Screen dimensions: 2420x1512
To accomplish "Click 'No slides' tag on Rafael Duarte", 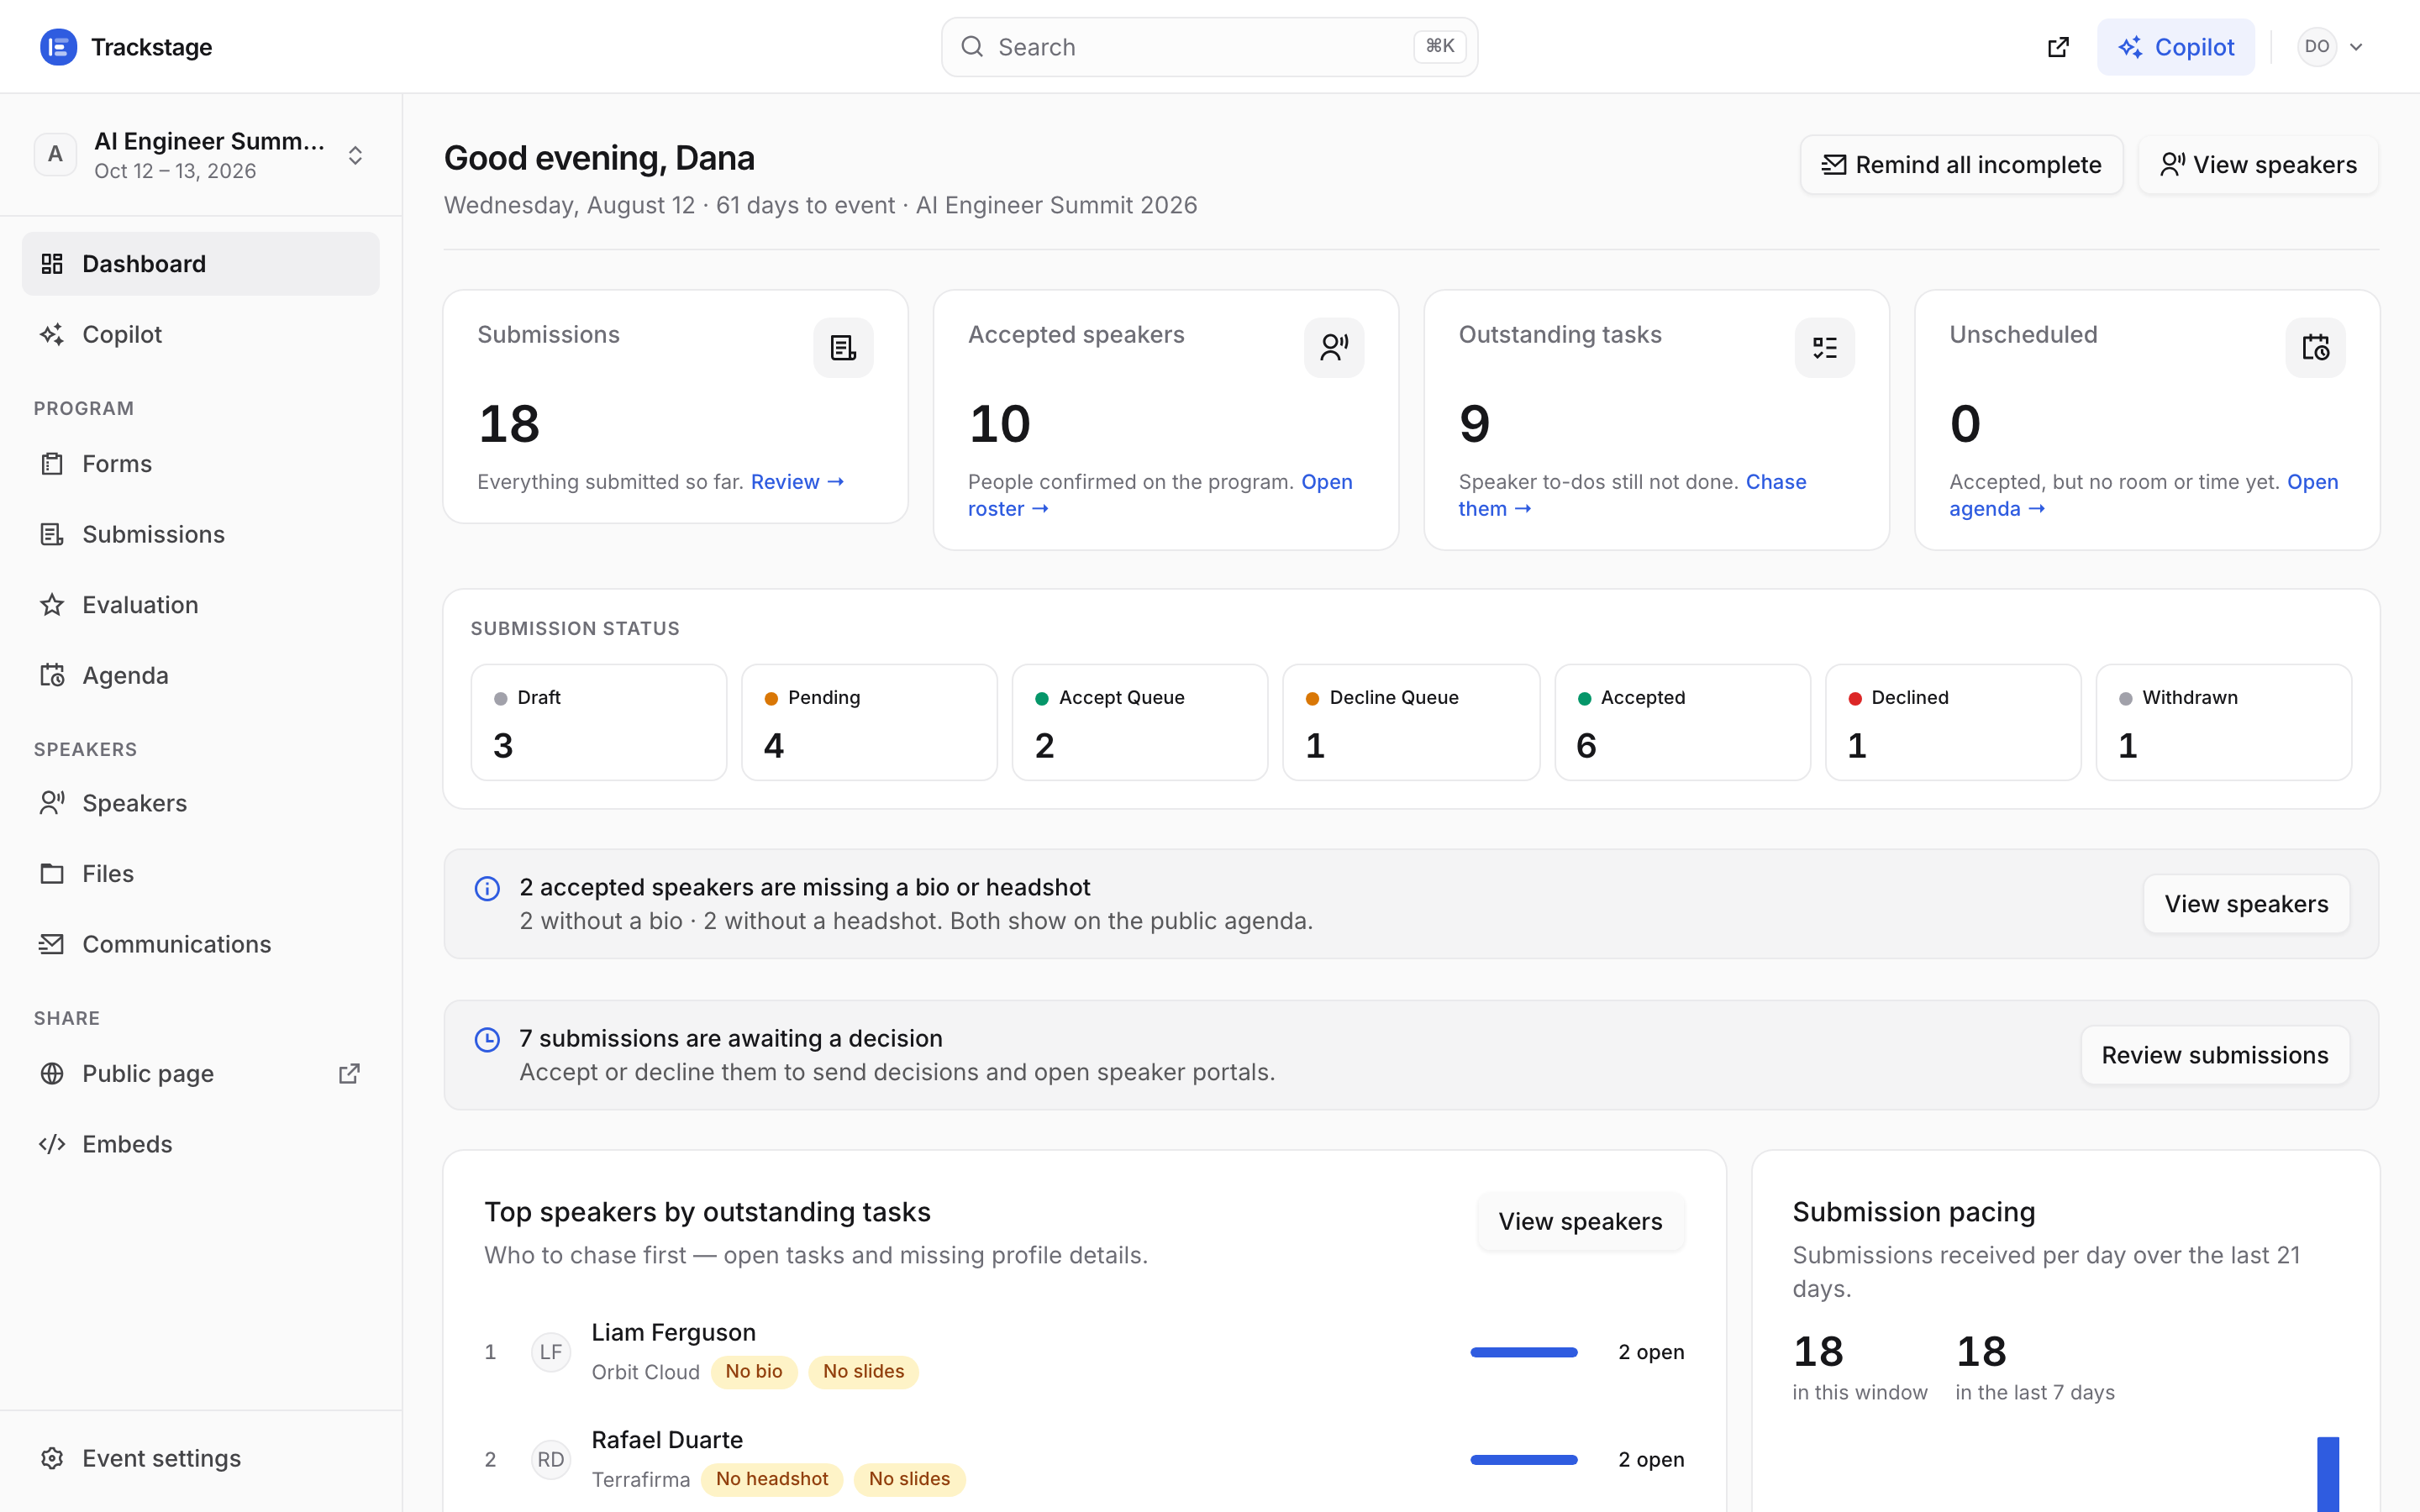I will (x=909, y=1479).
